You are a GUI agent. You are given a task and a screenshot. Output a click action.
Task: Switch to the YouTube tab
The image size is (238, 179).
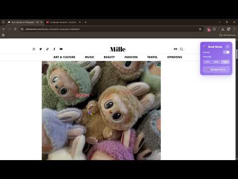pos(63,22)
